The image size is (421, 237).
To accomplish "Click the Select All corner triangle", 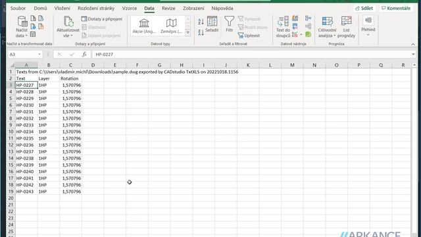I will click(x=12, y=65).
